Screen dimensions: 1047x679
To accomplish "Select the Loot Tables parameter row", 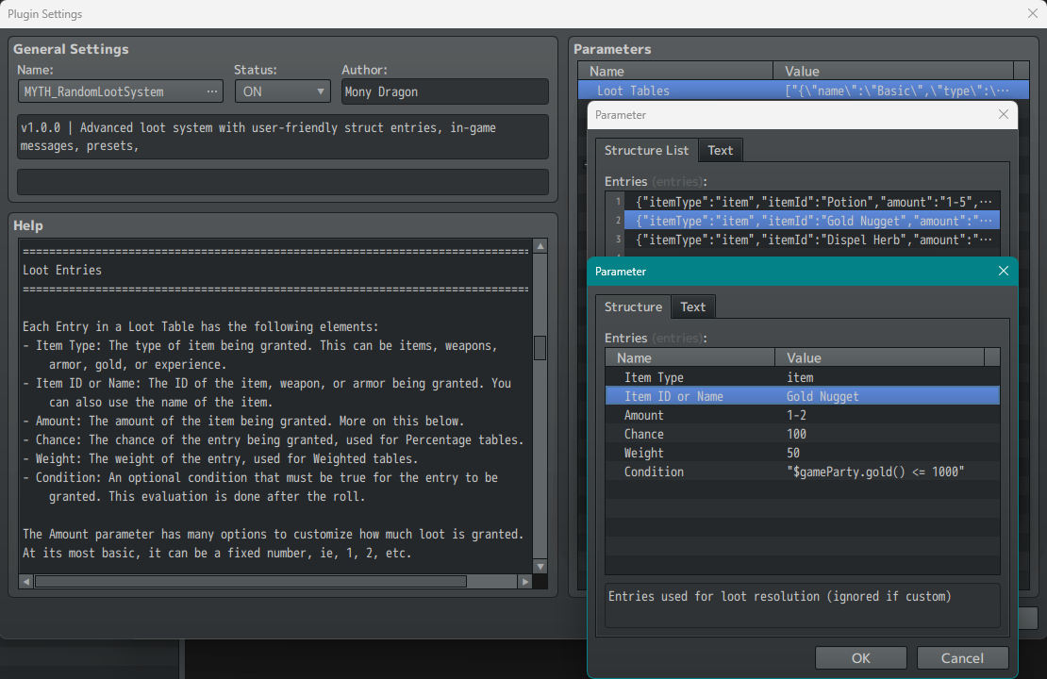I will [804, 91].
